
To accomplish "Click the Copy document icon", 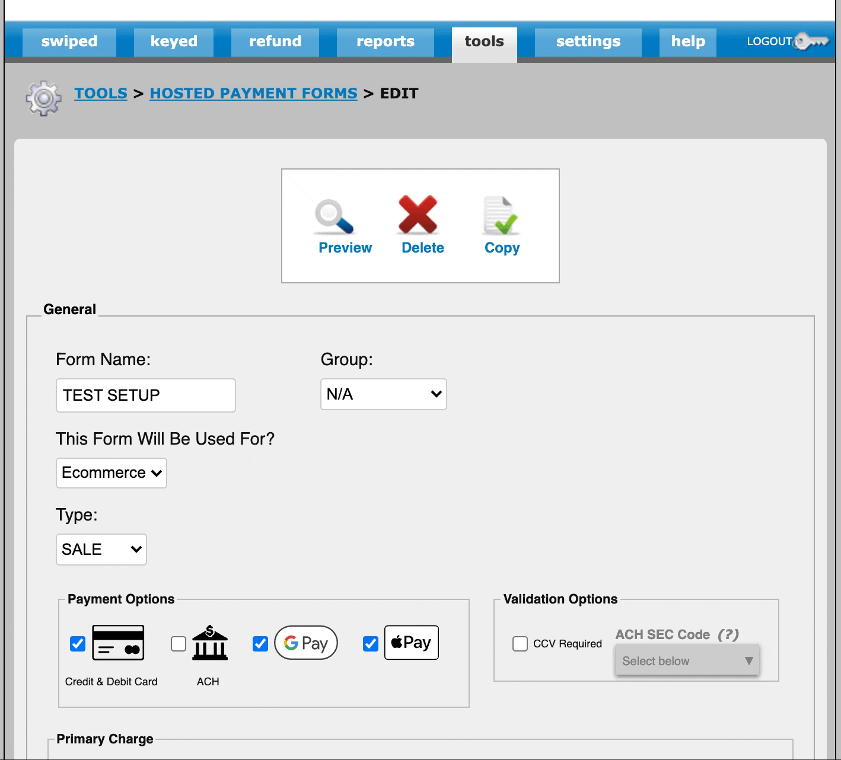I will coord(500,216).
